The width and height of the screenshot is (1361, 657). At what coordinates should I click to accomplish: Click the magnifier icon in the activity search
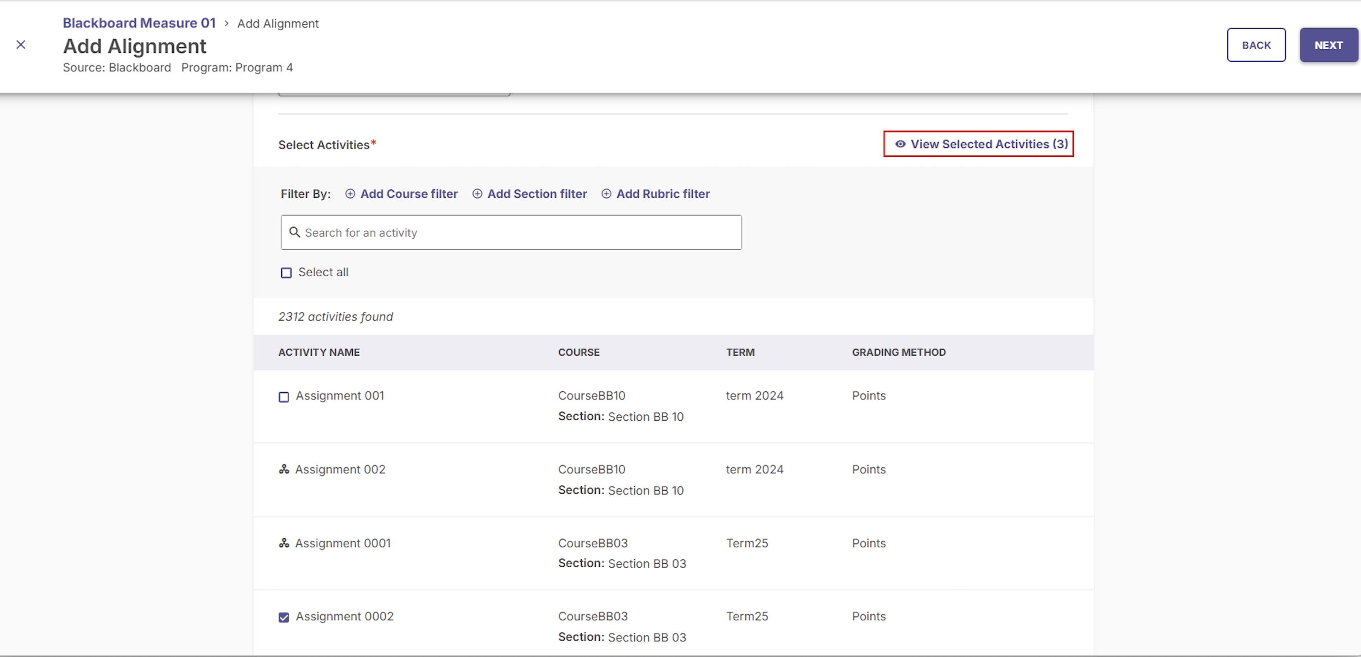tap(294, 232)
